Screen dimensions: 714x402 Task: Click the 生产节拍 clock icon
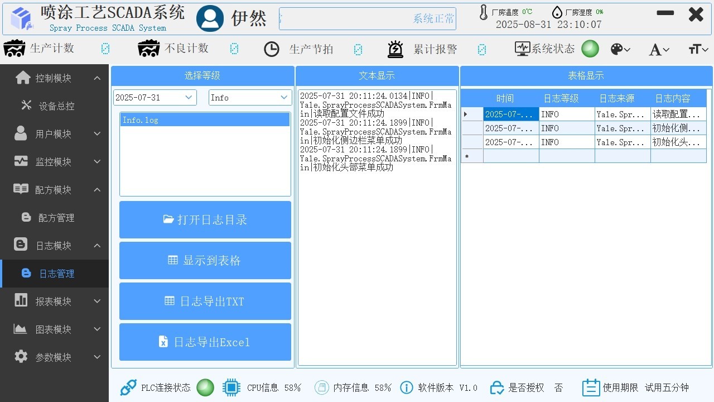tap(272, 49)
